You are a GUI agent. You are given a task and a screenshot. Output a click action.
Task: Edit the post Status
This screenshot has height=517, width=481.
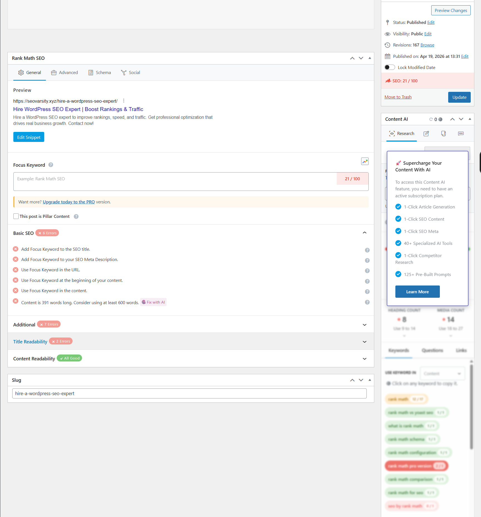click(431, 23)
